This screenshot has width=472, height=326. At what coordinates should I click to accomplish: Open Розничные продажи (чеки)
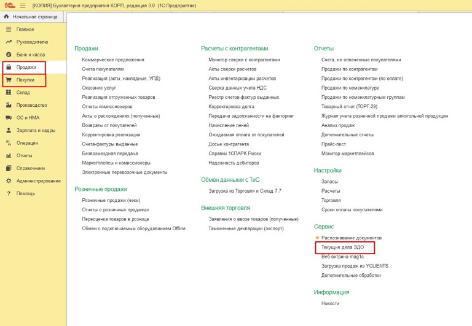(111, 200)
